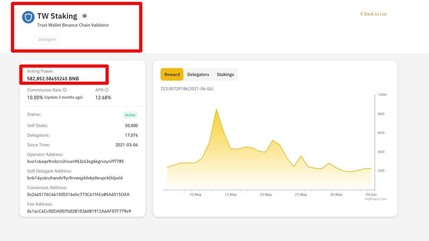Select the Fee Address starting with 0x14cC4EcB
The image size is (429, 241).
point(79,211)
